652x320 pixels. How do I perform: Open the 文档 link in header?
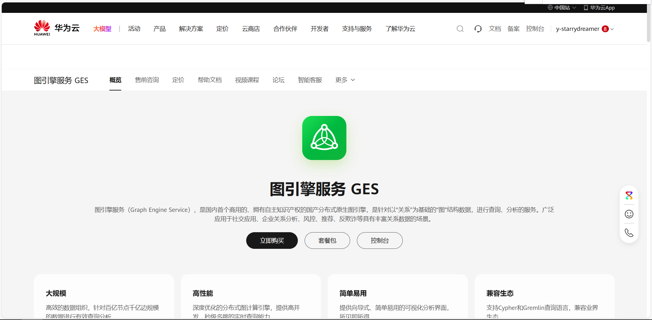pyautogui.click(x=495, y=29)
